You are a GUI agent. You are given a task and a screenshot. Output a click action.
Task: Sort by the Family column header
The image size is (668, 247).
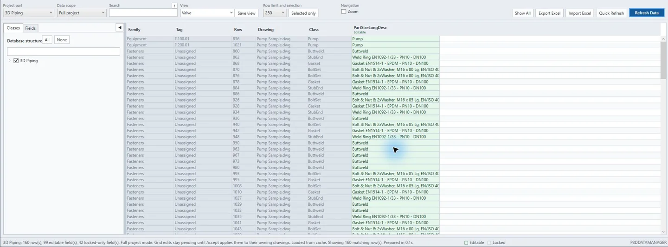[134, 30]
